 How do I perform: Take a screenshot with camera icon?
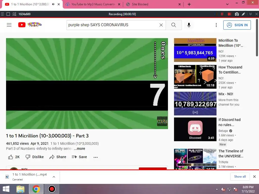tap(237, 14)
